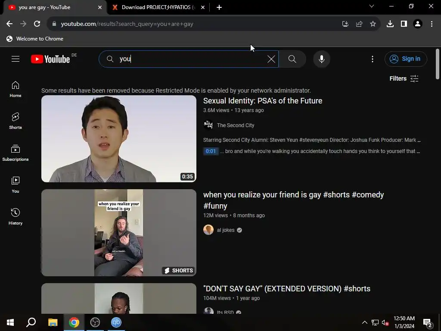
Task: Open 'when you realize your friend is gay' title
Action: (293, 200)
